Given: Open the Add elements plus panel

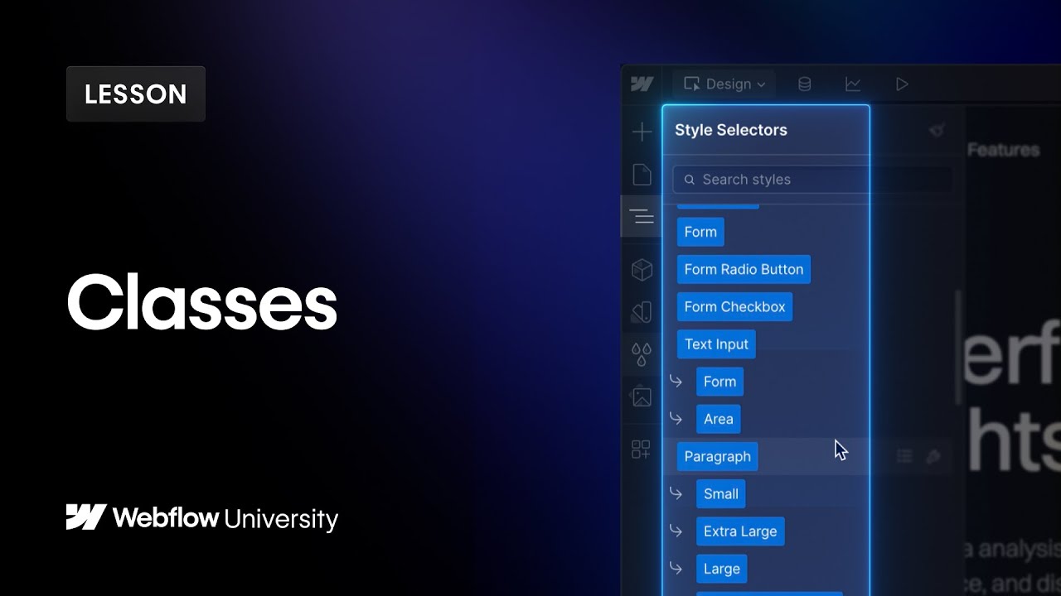Looking at the screenshot, I should pyautogui.click(x=642, y=132).
